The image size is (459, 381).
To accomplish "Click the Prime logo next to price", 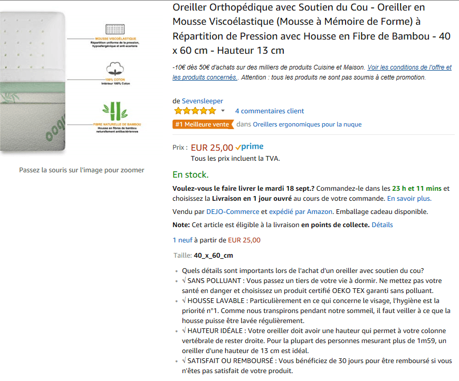I will 250,147.
